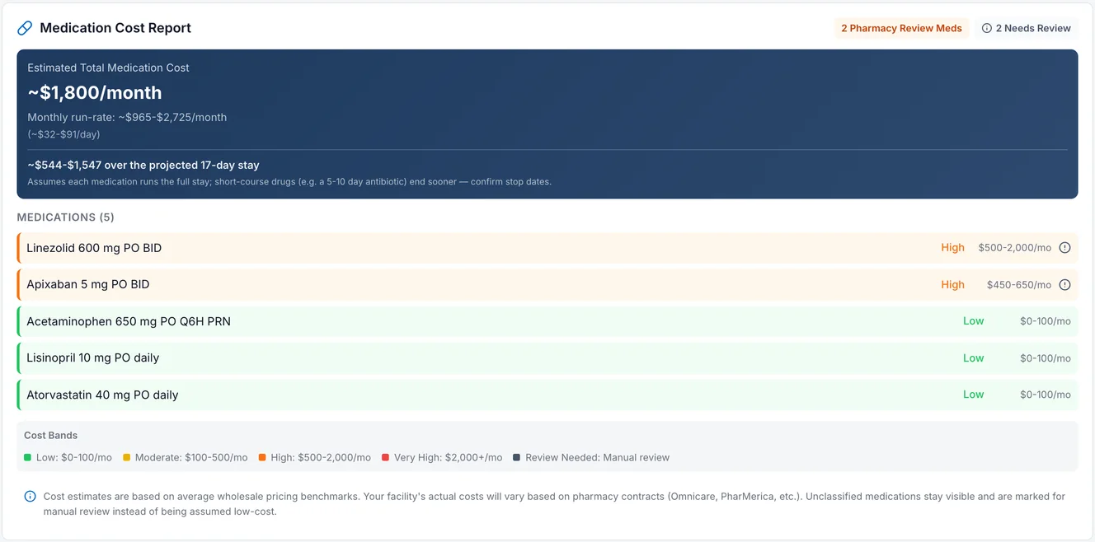Viewport: 1095px width, 542px height.
Task: Click the $500-2,000/mo price on Linezolid row
Action: coord(1014,248)
